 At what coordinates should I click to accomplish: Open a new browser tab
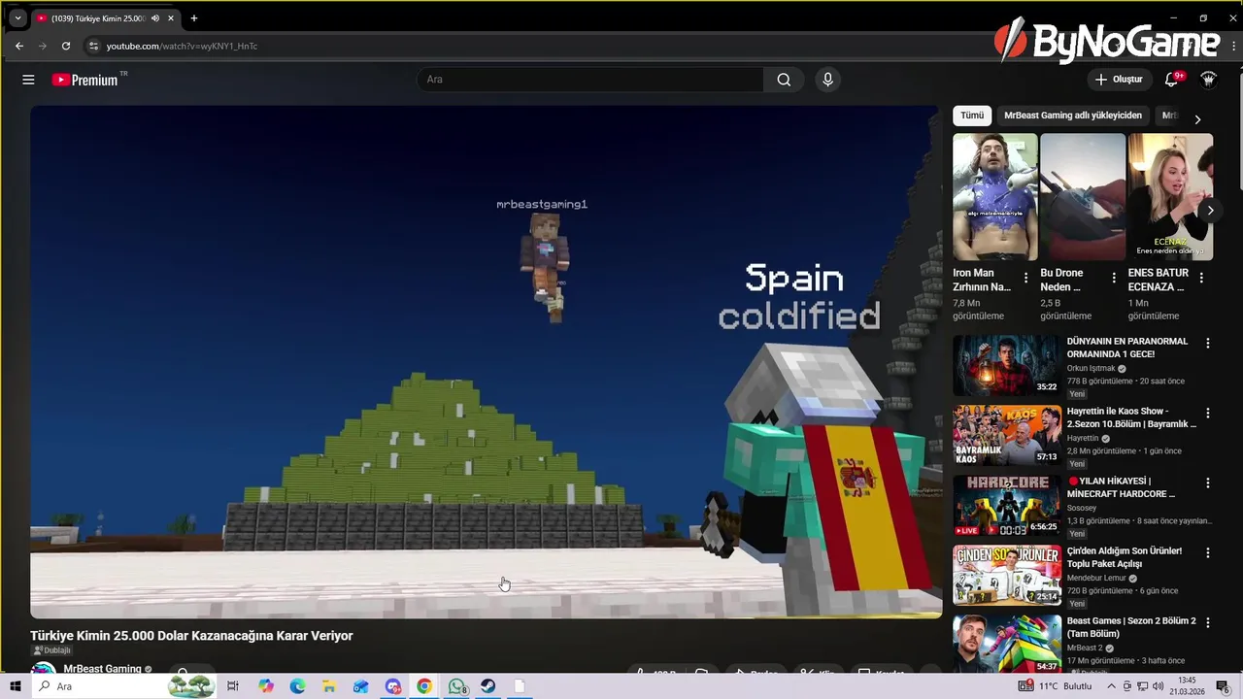click(194, 18)
